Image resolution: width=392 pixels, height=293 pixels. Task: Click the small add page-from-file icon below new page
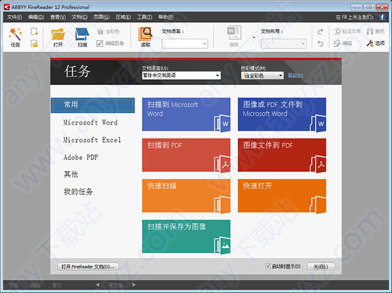tap(34, 44)
